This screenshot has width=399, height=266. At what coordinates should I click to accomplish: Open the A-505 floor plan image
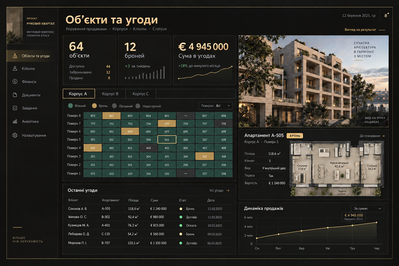337,168
